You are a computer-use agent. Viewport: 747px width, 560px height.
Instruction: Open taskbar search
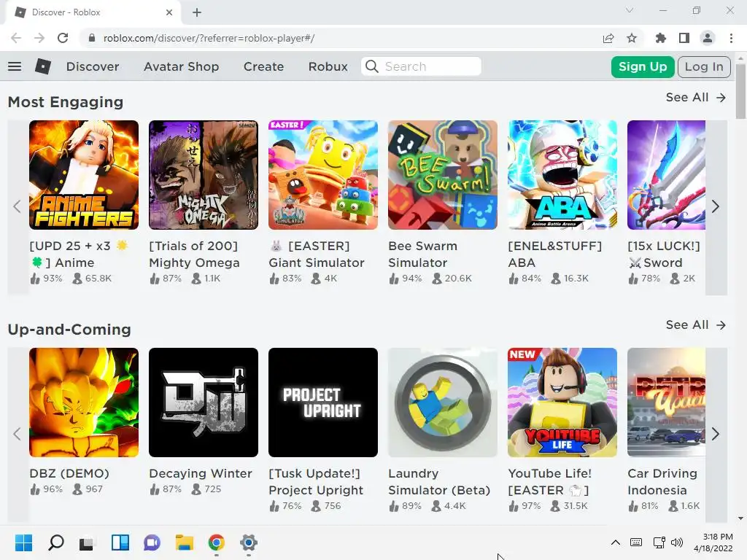pos(56,542)
